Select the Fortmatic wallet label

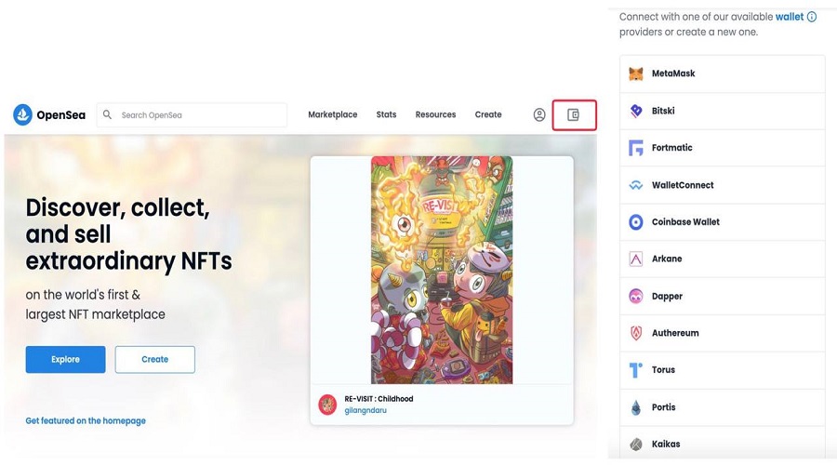pos(672,148)
